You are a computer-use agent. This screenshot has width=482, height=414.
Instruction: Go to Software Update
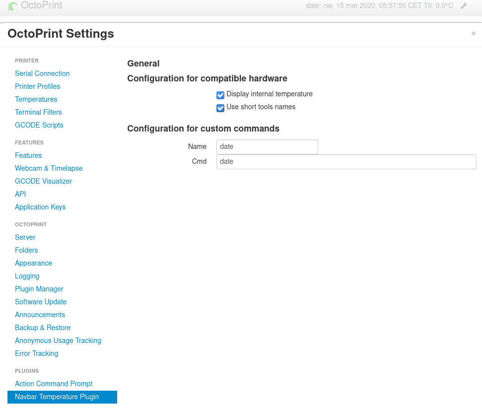point(41,302)
